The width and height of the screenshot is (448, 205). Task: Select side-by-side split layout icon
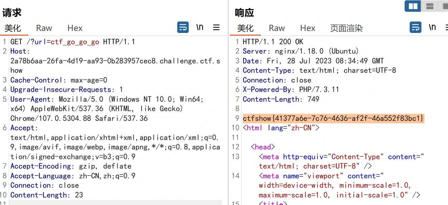coord(413,6)
